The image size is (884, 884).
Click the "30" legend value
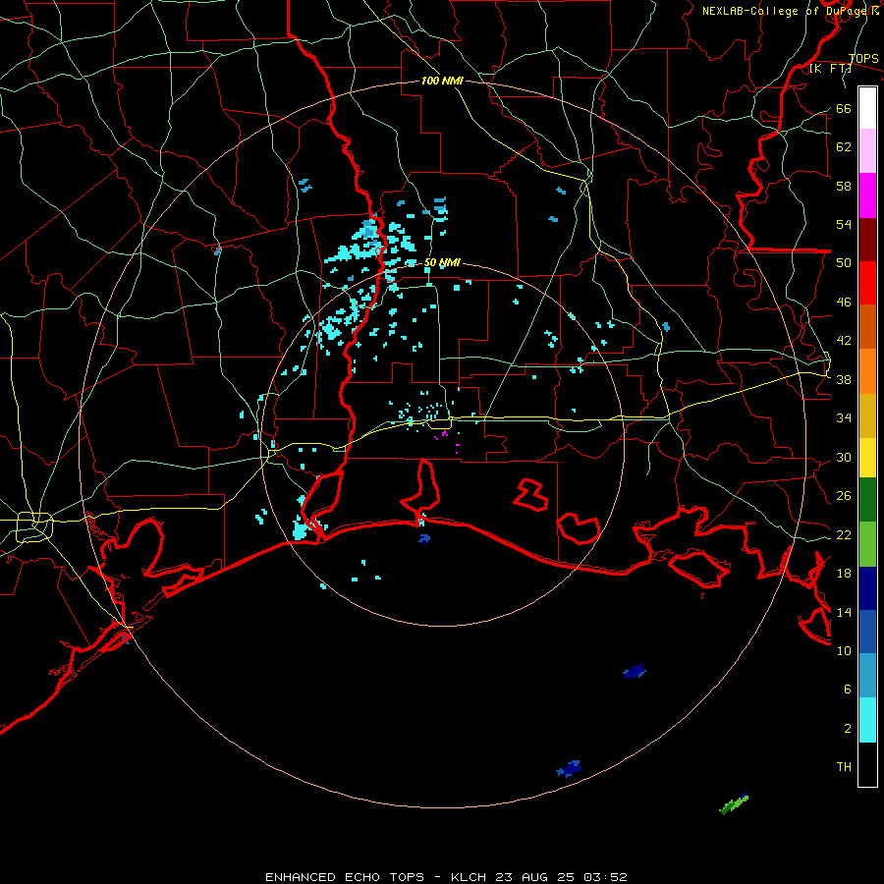coord(844,457)
